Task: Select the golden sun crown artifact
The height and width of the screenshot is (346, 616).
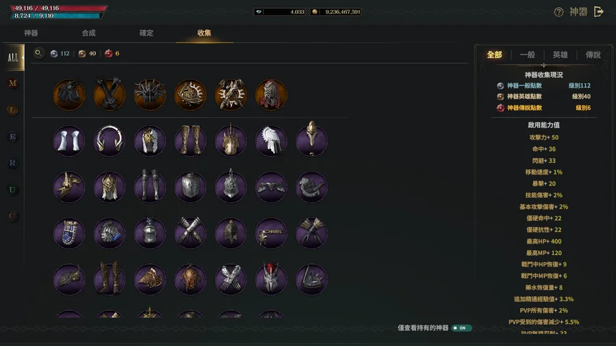Action: click(190, 94)
